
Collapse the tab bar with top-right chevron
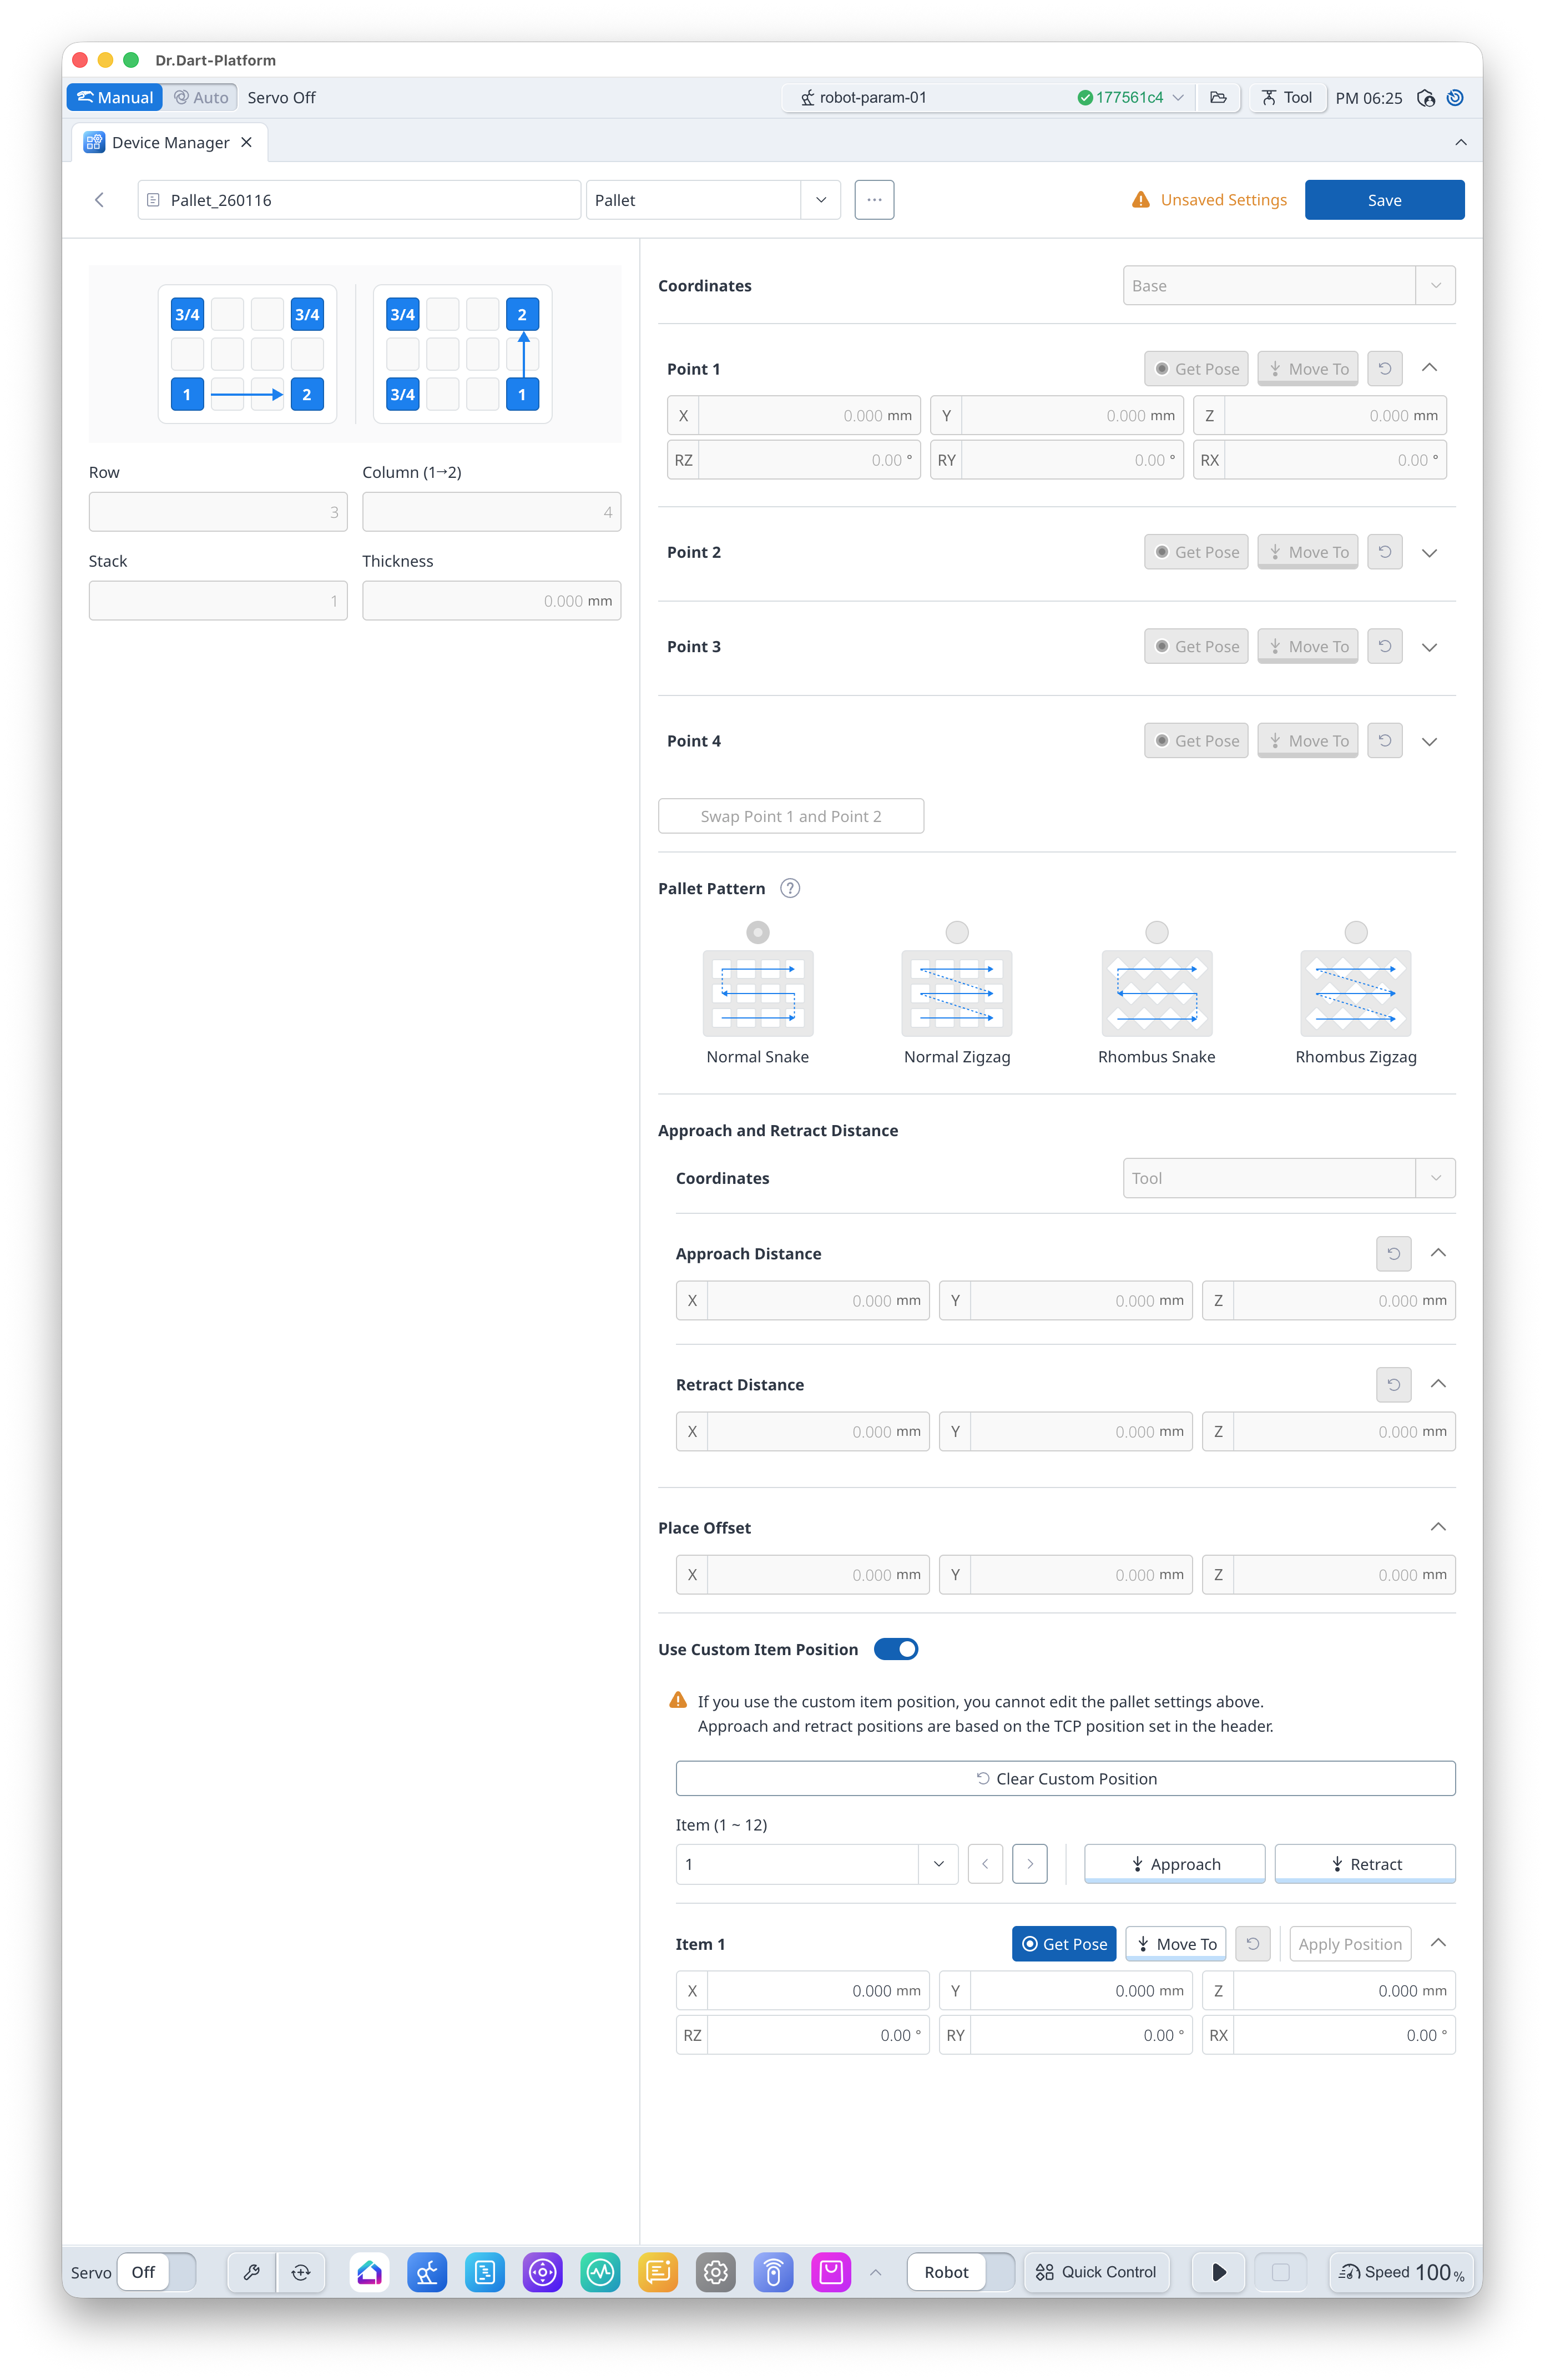click(x=1461, y=142)
